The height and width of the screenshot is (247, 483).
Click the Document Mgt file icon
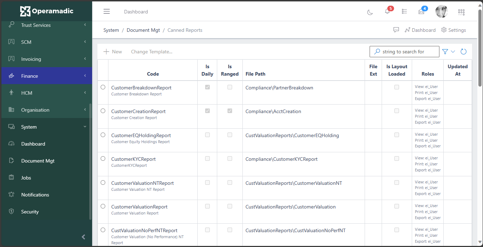click(11, 160)
